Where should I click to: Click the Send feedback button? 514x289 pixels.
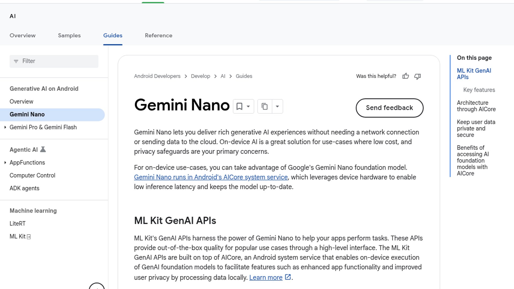pos(390,108)
